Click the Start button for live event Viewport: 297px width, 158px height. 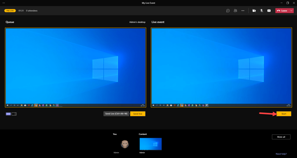(284, 114)
